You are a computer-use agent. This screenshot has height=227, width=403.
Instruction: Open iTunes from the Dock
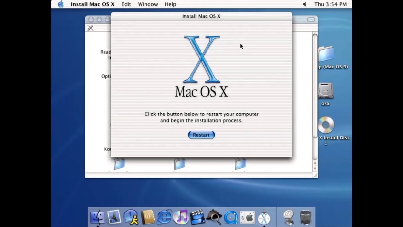(181, 217)
